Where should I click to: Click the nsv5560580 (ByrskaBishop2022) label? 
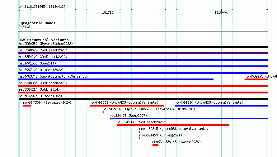(46, 44)
